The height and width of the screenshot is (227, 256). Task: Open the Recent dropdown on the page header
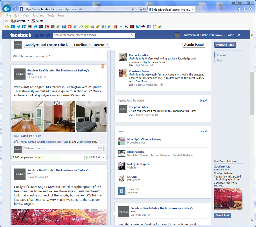[101, 45]
